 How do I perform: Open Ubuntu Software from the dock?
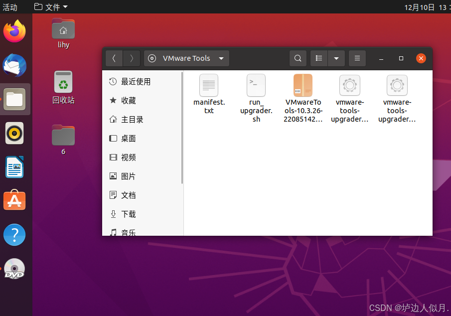point(14,200)
